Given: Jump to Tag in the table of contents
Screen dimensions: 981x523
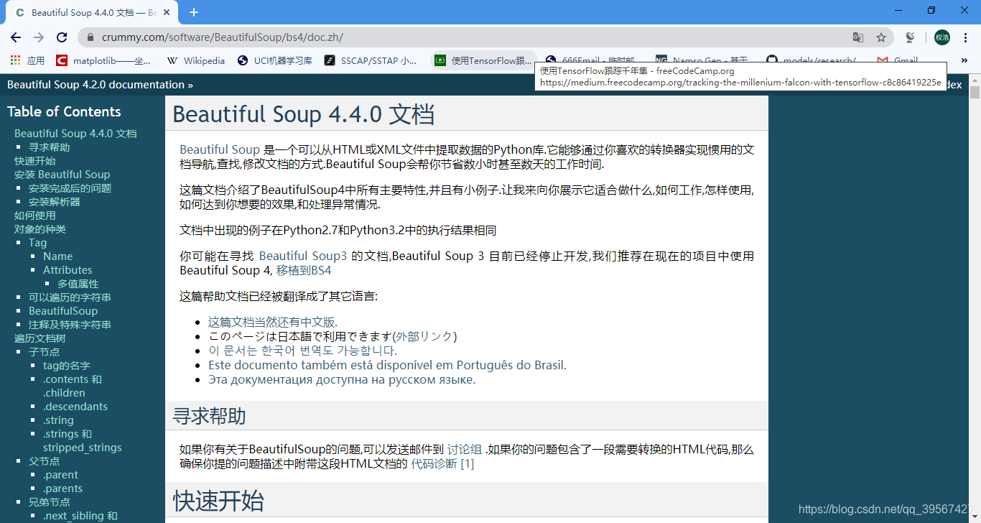Looking at the screenshot, I should point(37,243).
